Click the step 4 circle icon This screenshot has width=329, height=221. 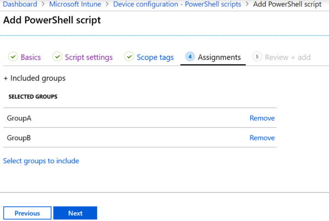click(x=190, y=57)
